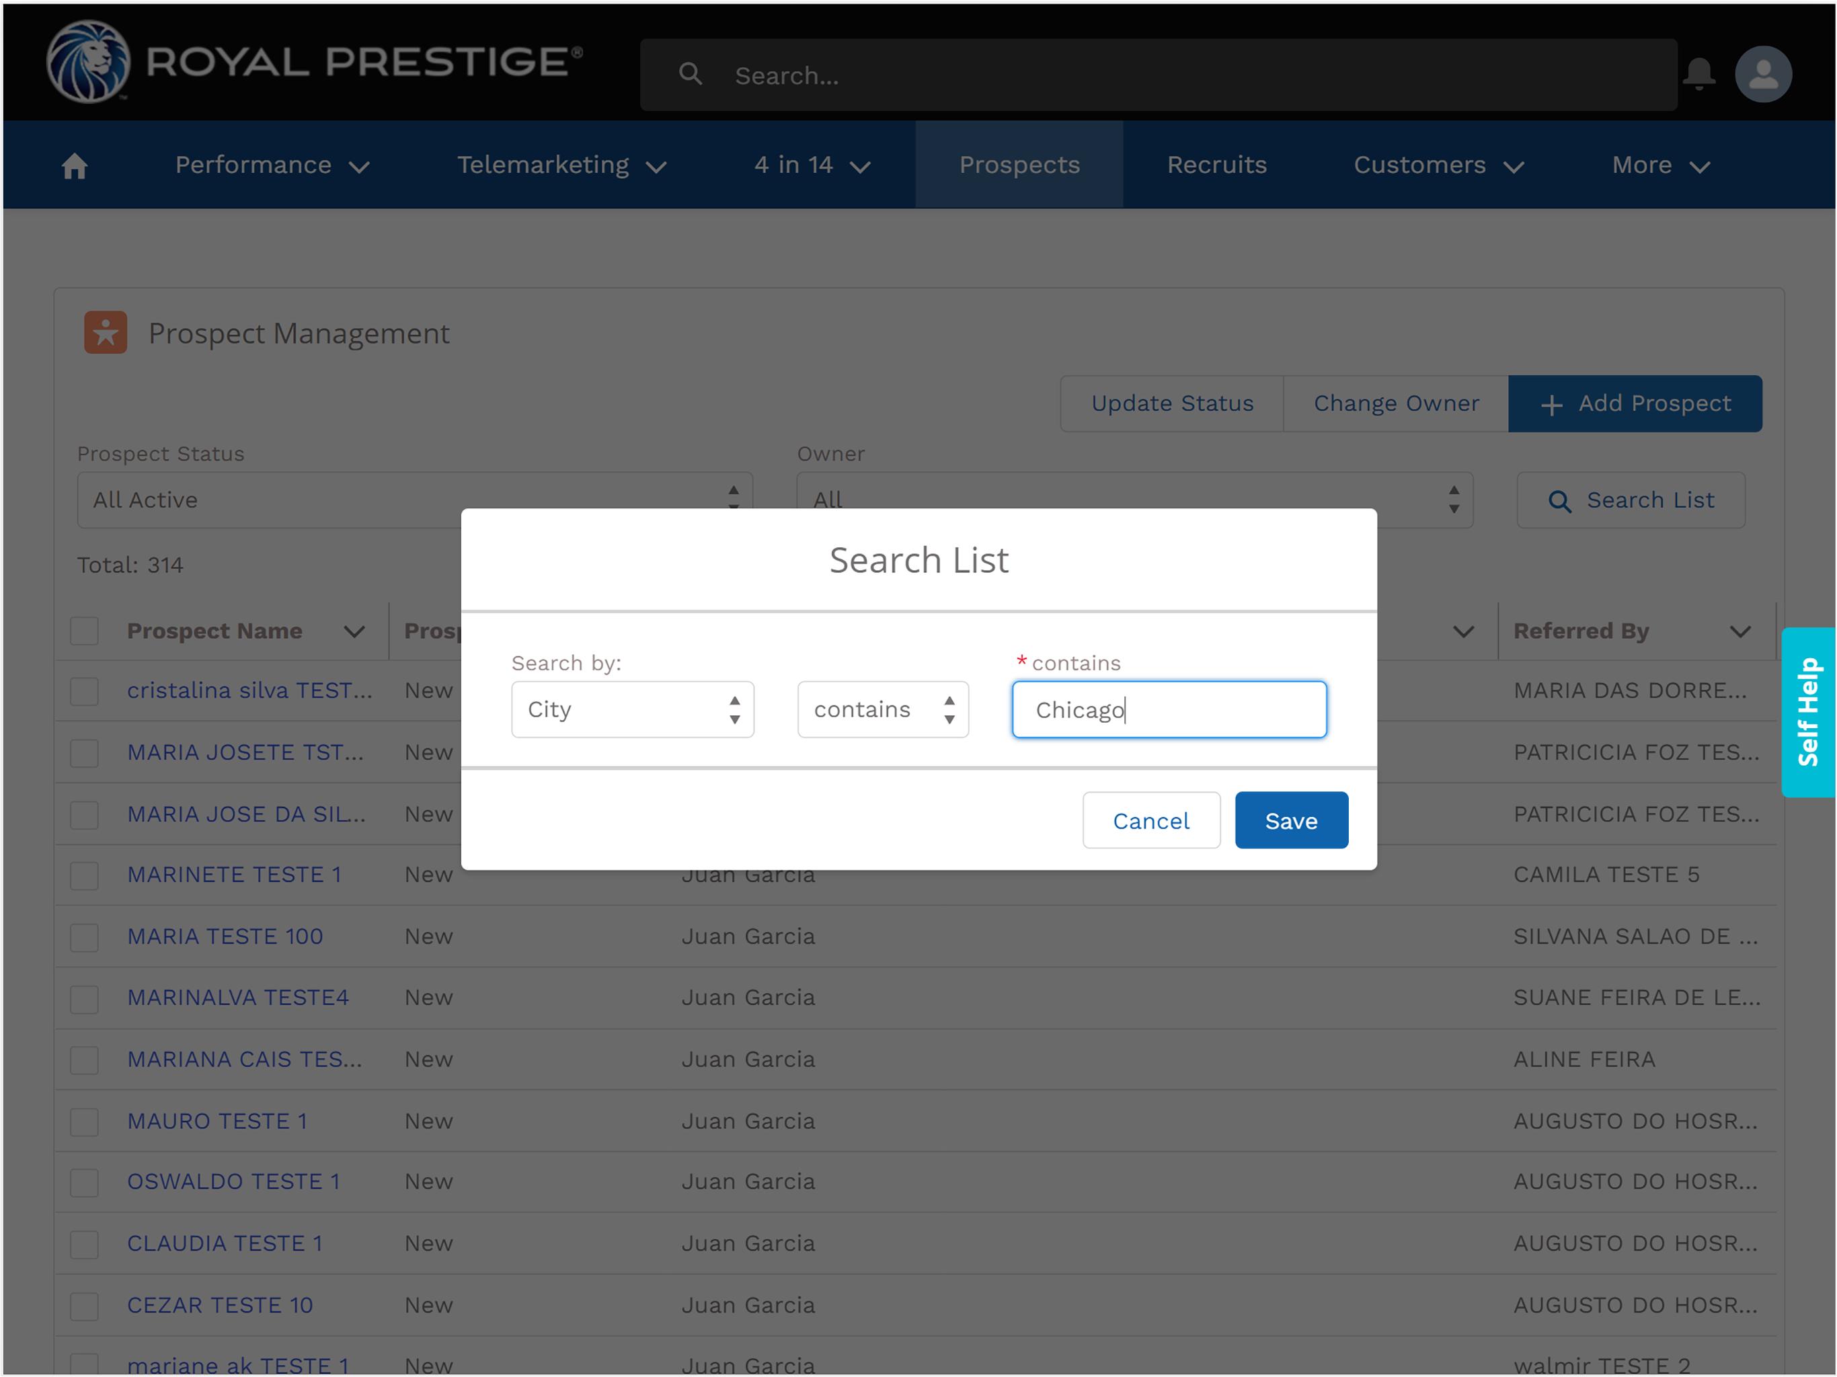Open prospect cristalina silva TEST
The height and width of the screenshot is (1377, 1837).
tap(249, 690)
